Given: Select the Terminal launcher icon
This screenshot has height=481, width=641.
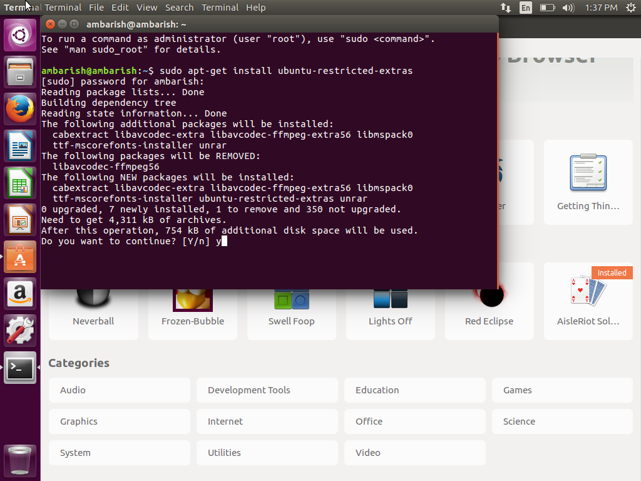Looking at the screenshot, I should [x=20, y=368].
